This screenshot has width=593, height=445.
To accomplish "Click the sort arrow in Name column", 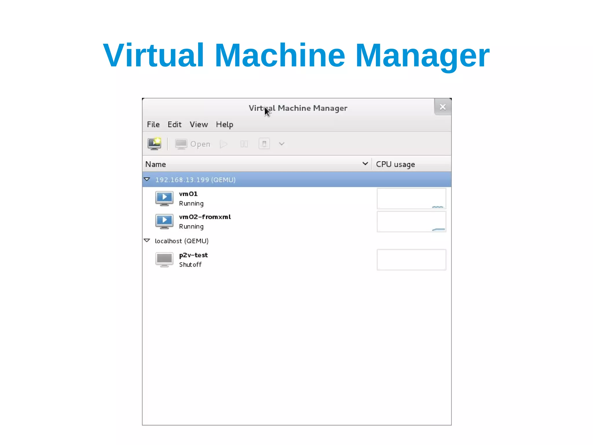I will [365, 164].
